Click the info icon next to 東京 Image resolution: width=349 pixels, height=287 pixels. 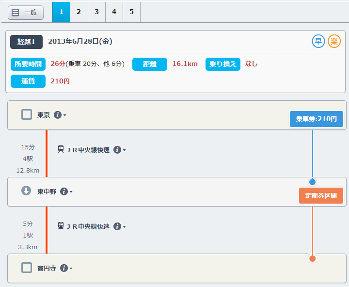(58, 115)
